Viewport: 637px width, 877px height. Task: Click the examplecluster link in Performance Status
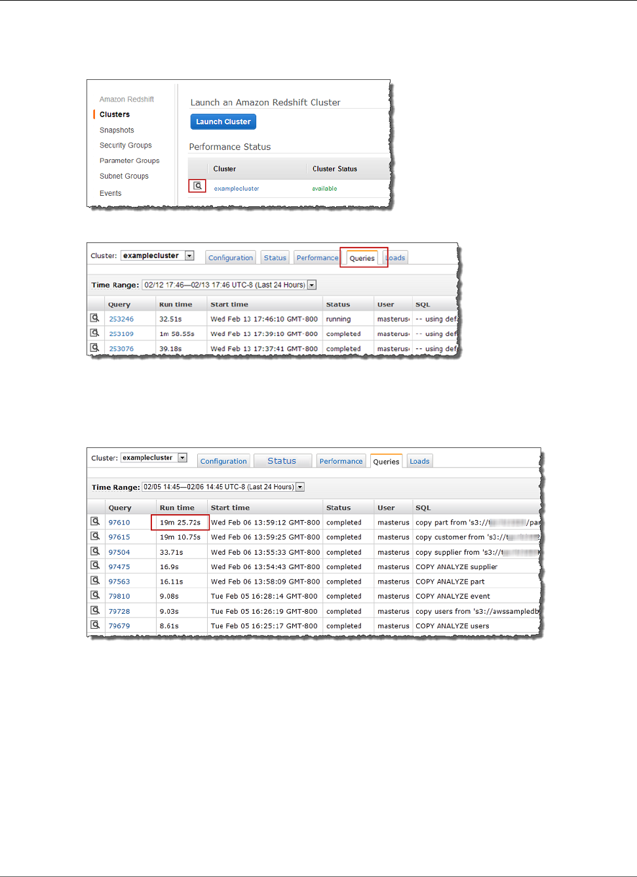coord(237,189)
